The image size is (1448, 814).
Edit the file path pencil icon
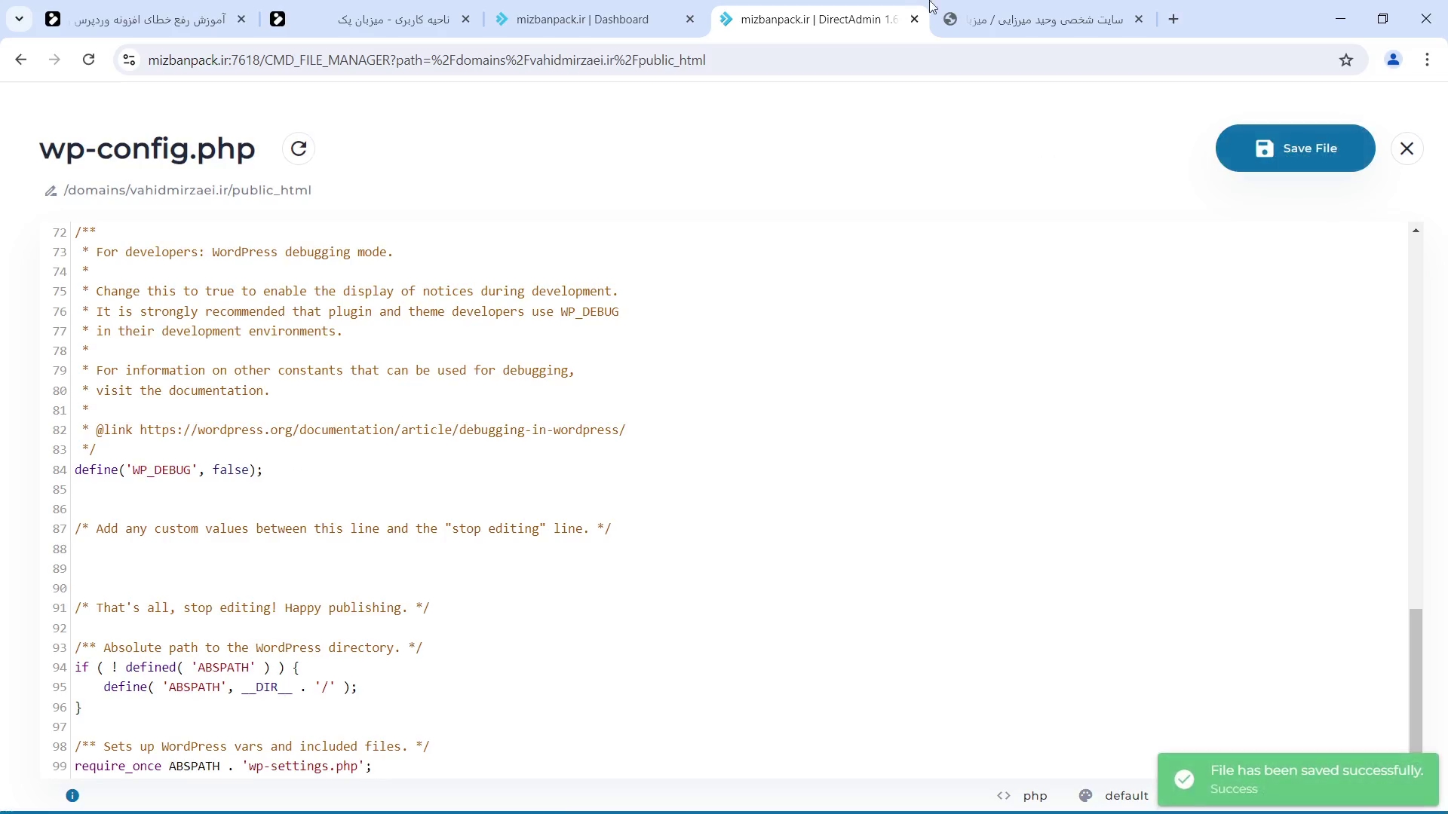coord(51,191)
